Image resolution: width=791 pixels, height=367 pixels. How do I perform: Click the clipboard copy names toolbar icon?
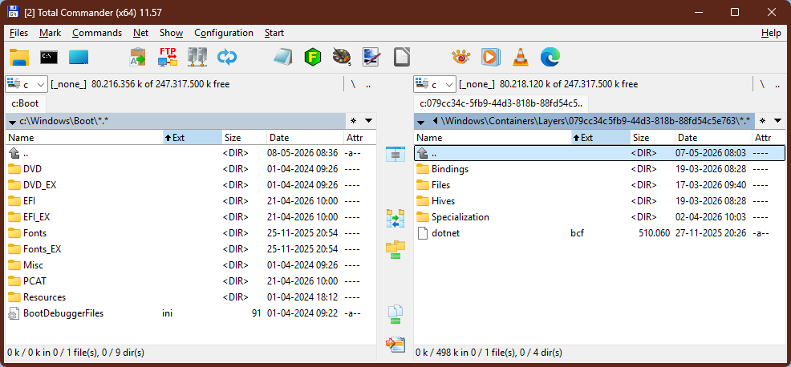coord(137,58)
